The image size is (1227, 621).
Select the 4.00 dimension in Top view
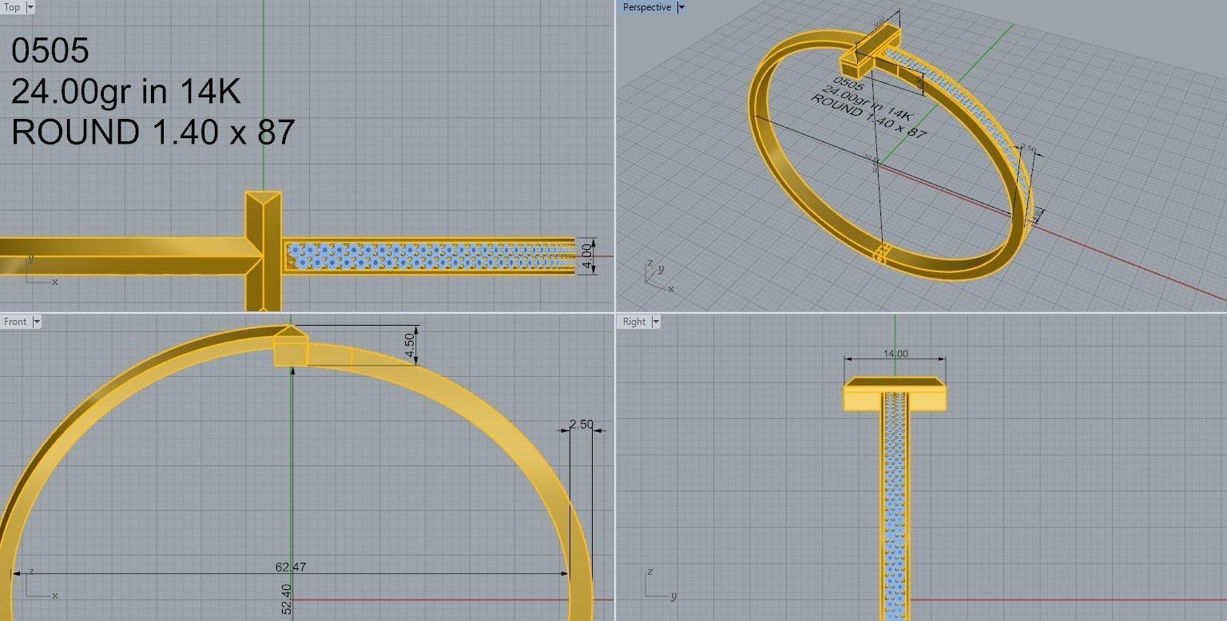click(587, 257)
